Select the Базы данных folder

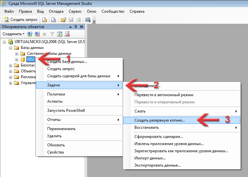pyautogui.click(x=32, y=48)
